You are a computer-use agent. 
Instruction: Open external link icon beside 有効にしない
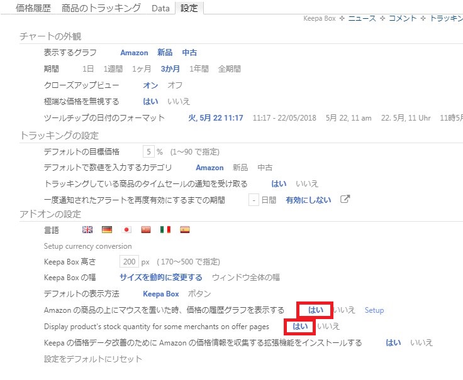[345, 199]
